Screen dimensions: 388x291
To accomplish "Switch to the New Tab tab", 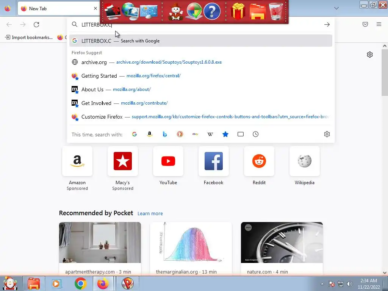I will point(59,8).
